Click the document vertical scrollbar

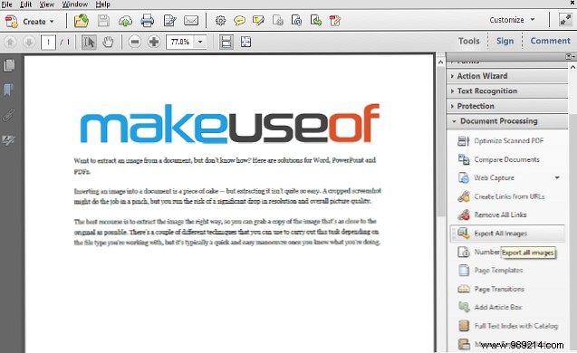tap(440, 142)
